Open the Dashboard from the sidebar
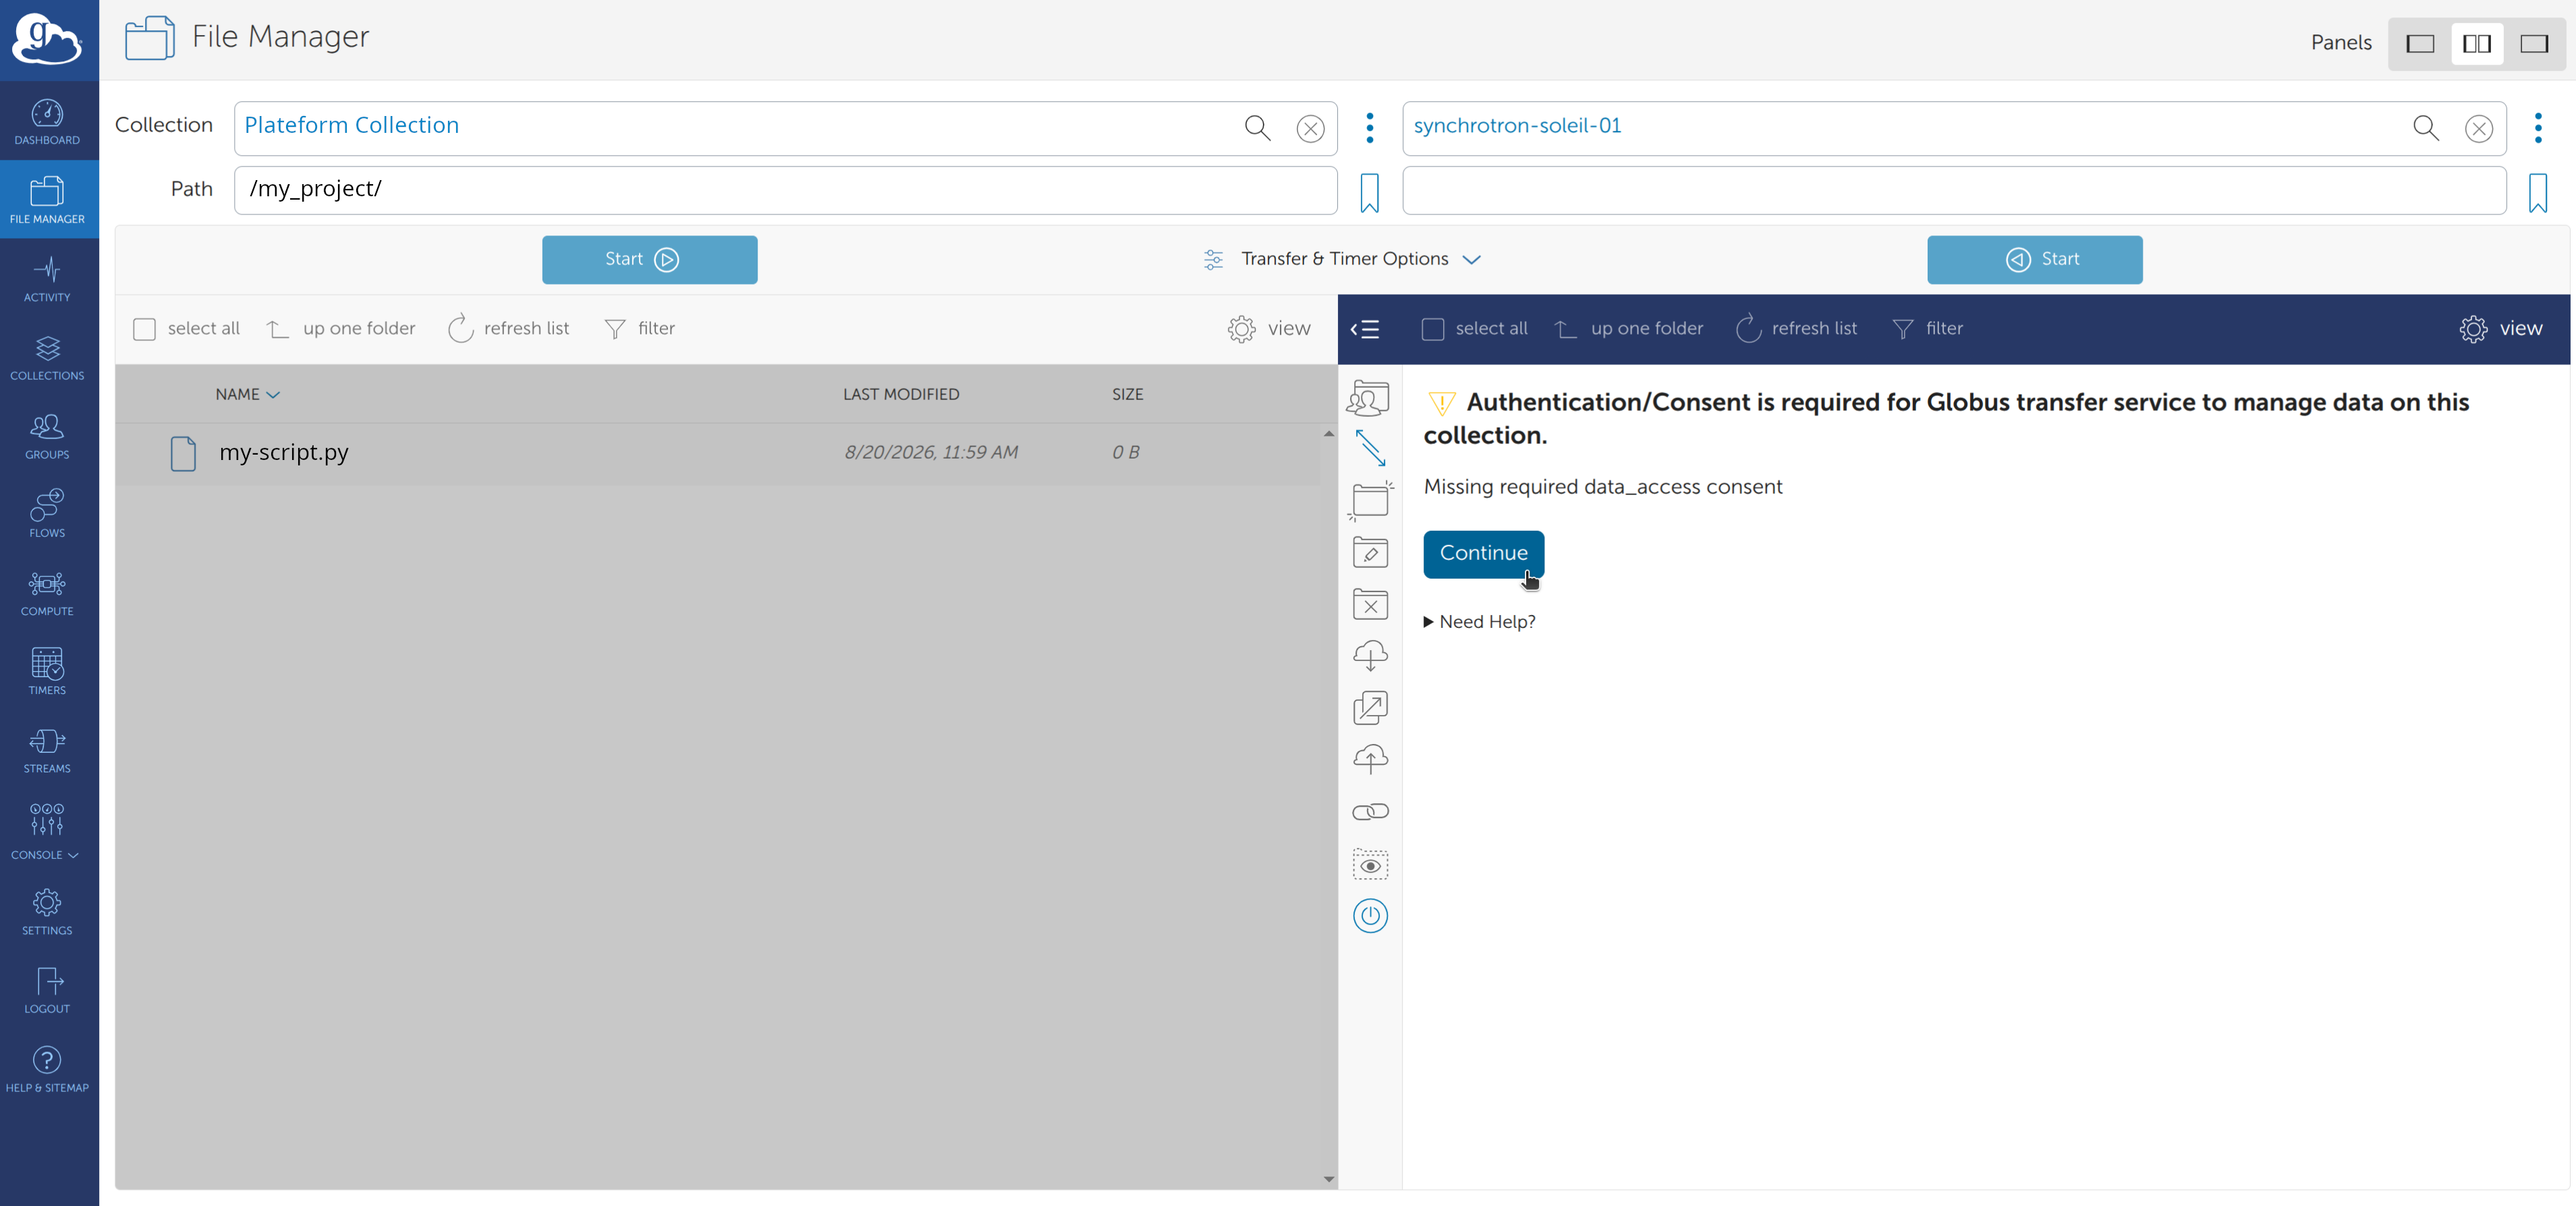 (x=48, y=122)
